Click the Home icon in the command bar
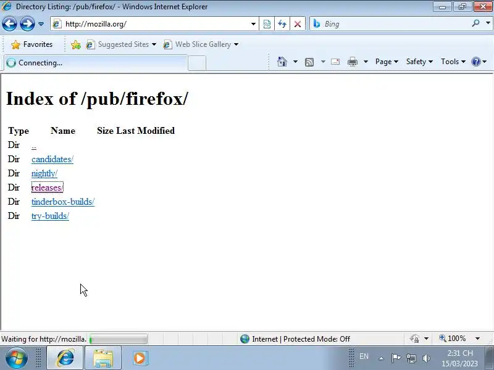The height and width of the screenshot is (370, 494). 282,61
